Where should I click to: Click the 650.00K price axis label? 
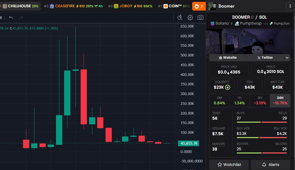tap(187, 26)
